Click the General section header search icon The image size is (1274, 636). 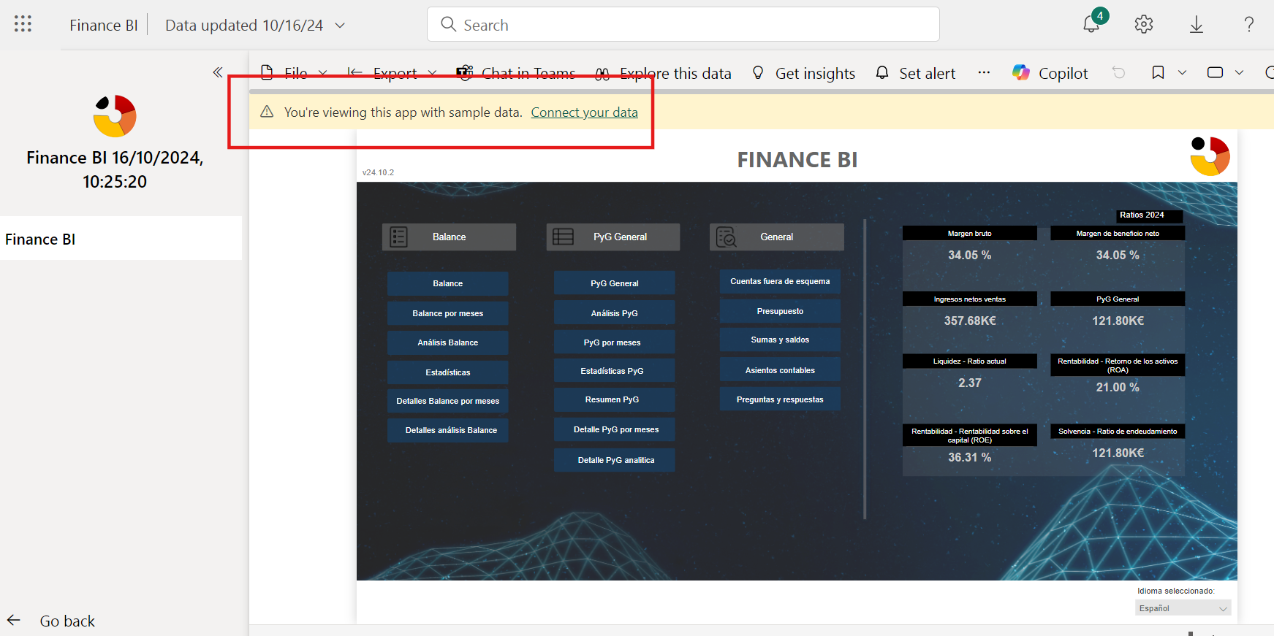727,237
